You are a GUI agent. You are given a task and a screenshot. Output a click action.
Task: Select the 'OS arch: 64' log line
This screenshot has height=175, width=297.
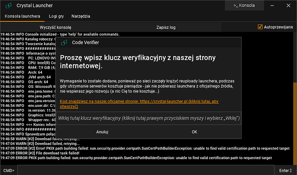click(24, 82)
